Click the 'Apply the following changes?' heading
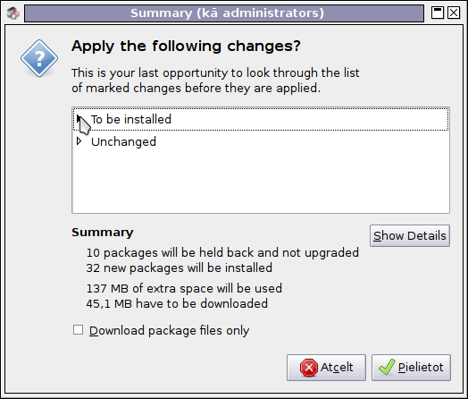Image resolution: width=468 pixels, height=399 pixels. tap(186, 46)
